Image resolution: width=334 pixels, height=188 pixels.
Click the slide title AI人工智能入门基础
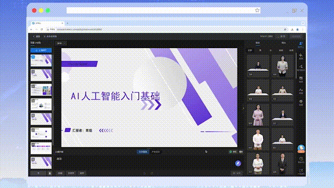click(115, 96)
